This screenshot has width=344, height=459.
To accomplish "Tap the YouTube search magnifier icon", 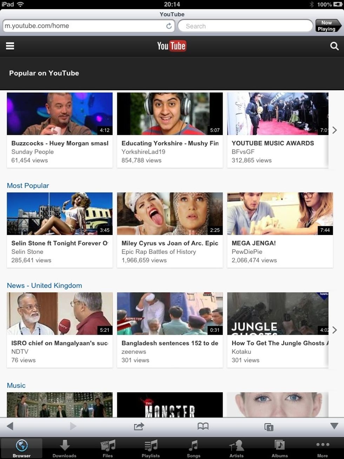I will pyautogui.click(x=334, y=46).
